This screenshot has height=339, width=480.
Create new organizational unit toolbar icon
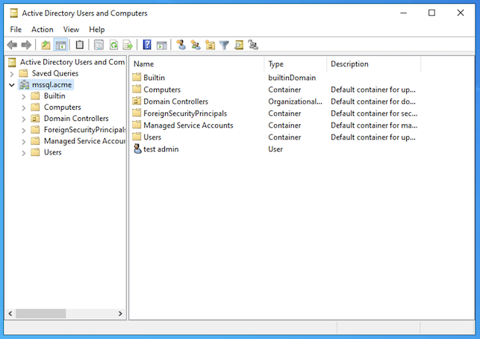click(210, 45)
